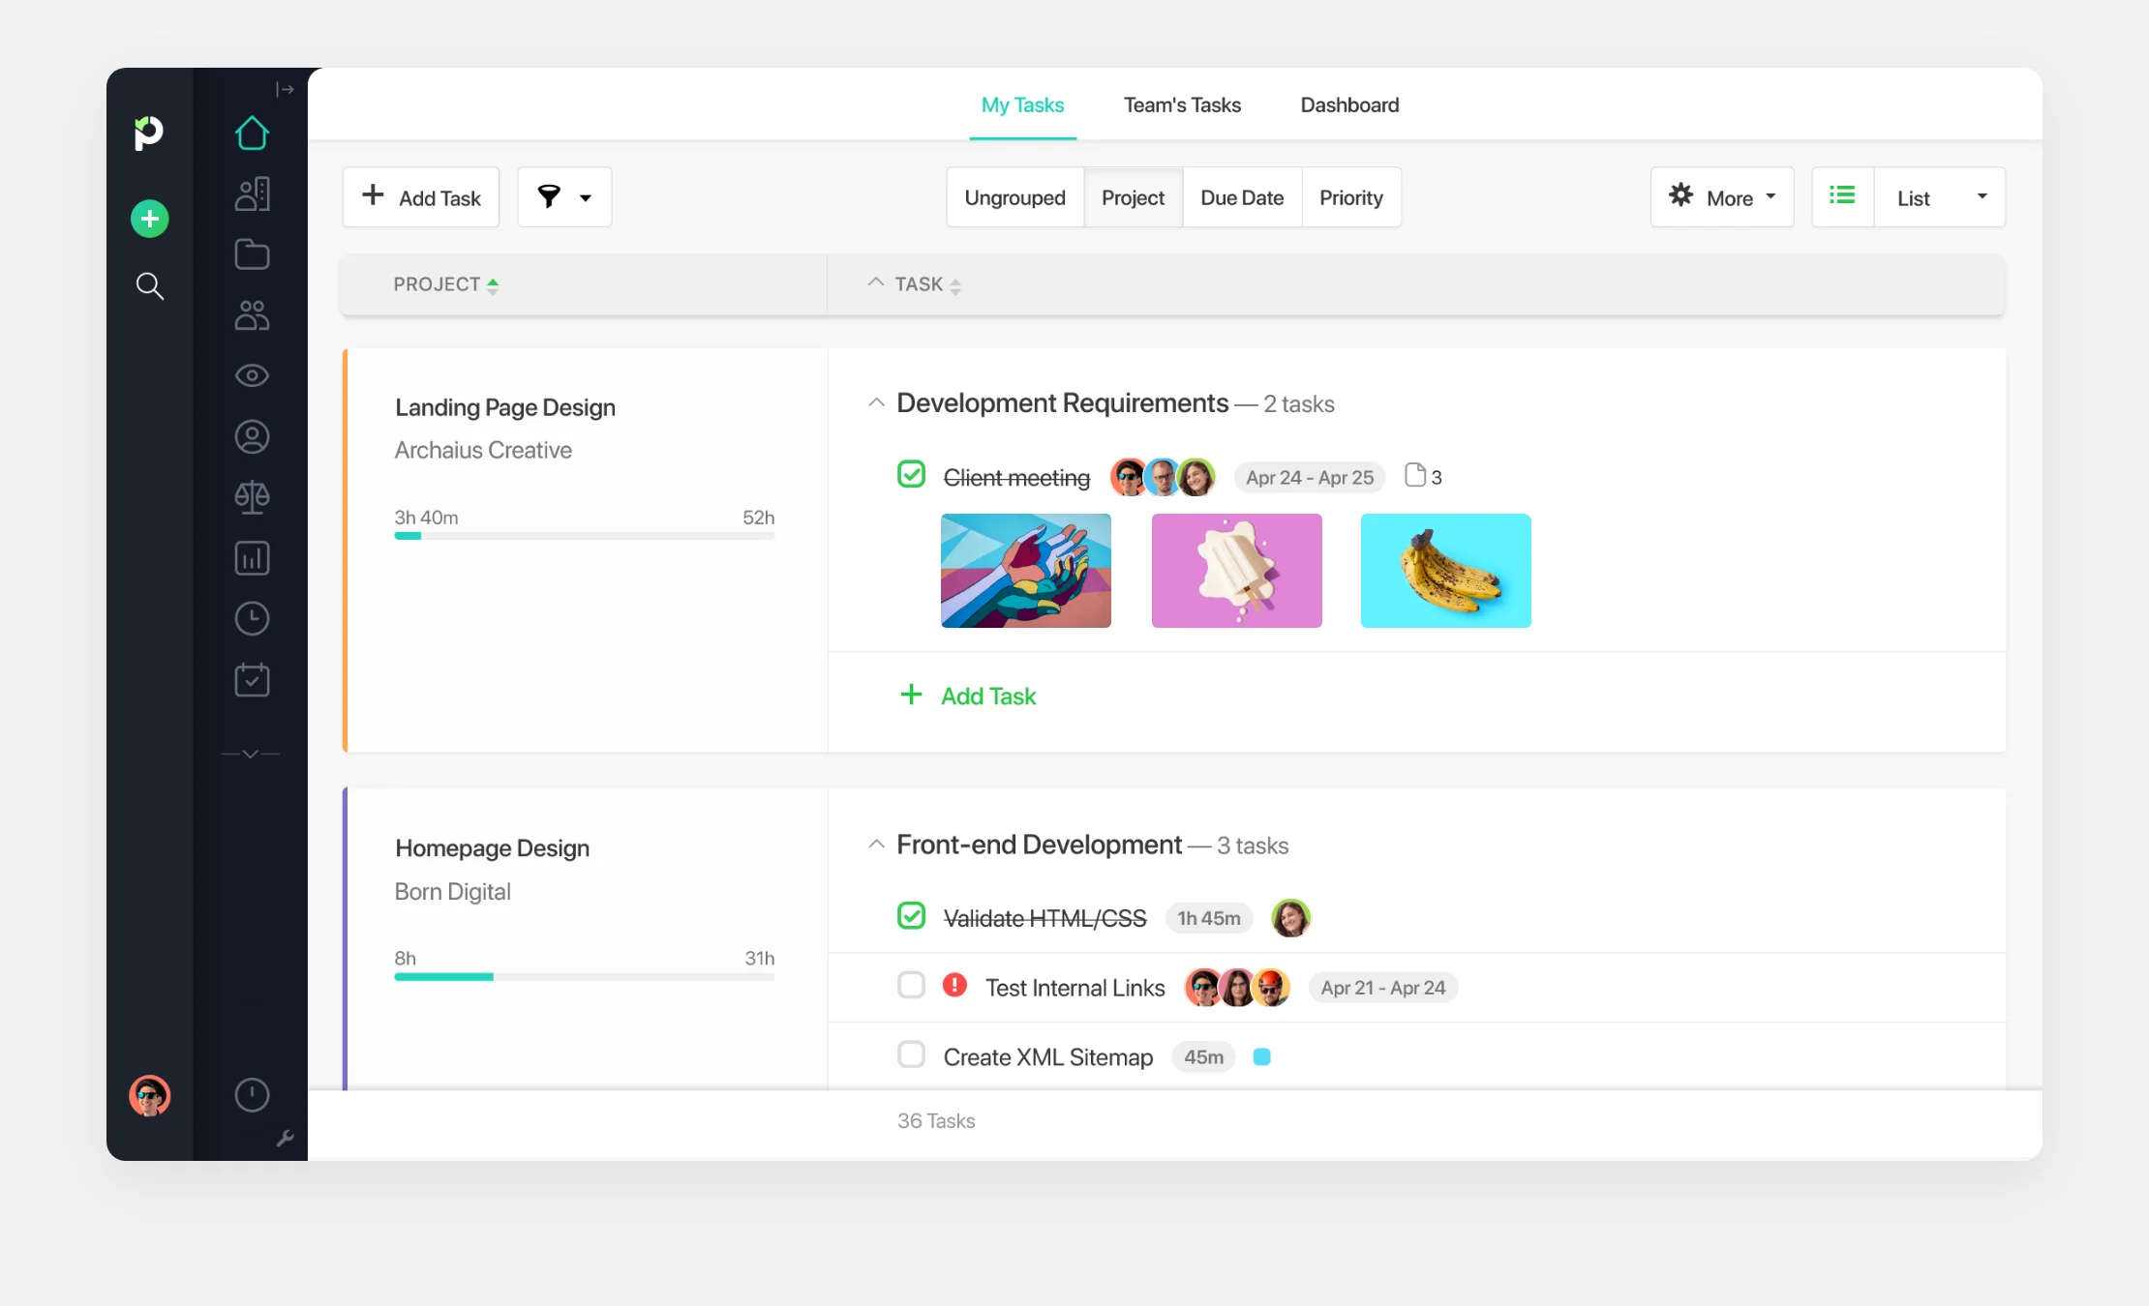Click blue label swatch on Create XML Sitemap
Viewport: 2149px width, 1306px height.
pyautogui.click(x=1261, y=1056)
